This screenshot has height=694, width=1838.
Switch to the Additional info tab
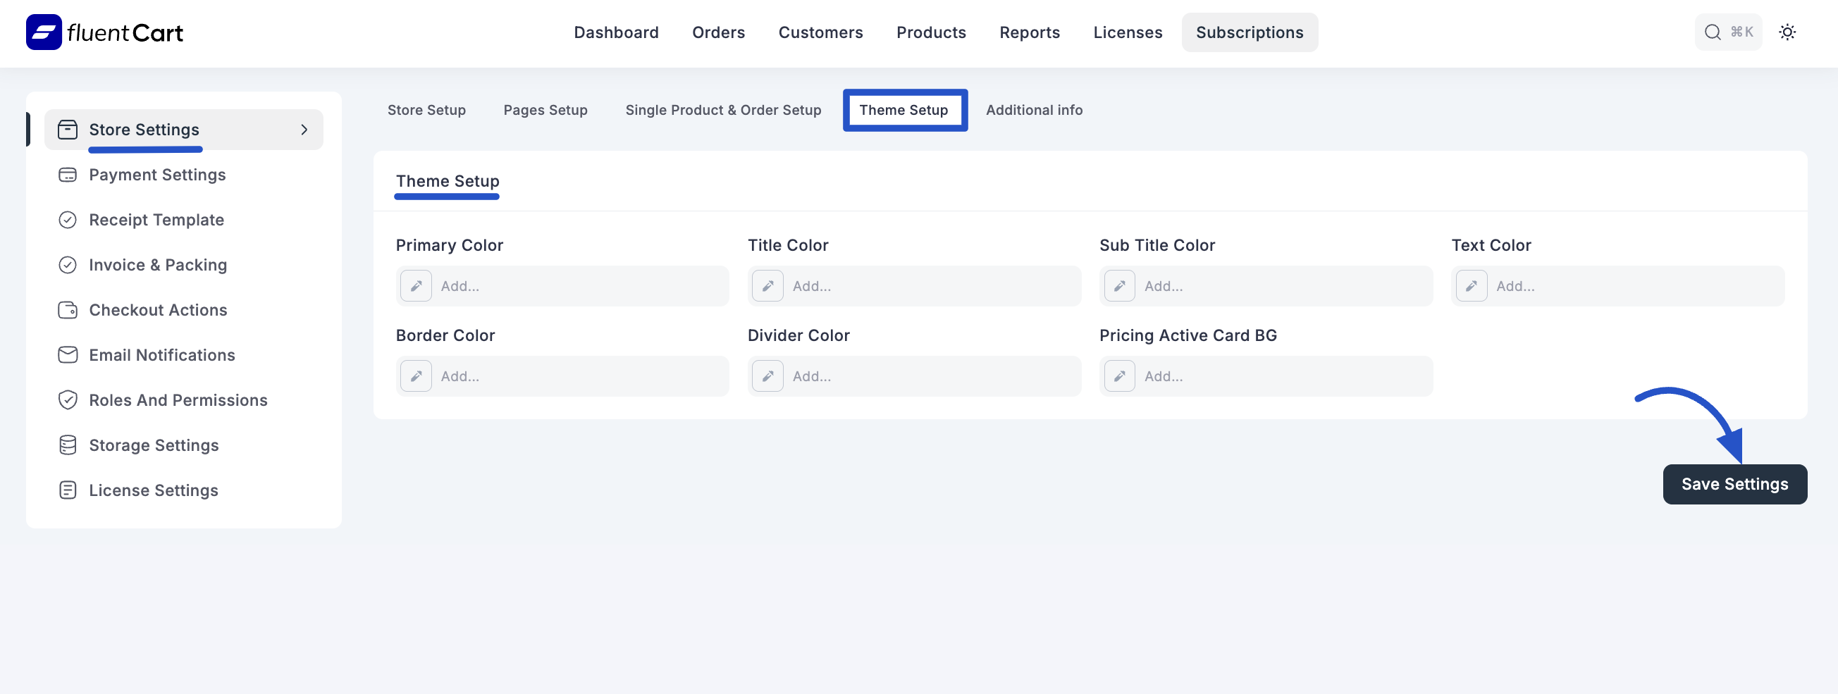coord(1035,110)
